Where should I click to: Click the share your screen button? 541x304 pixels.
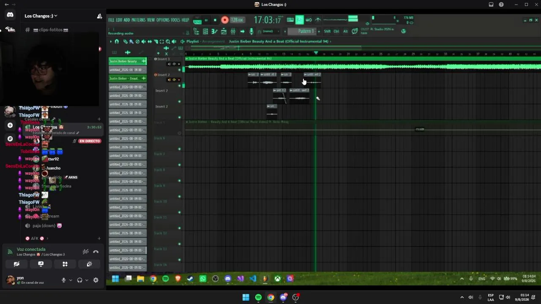tap(41, 264)
